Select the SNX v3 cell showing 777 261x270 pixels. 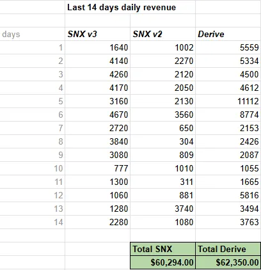[97, 168]
